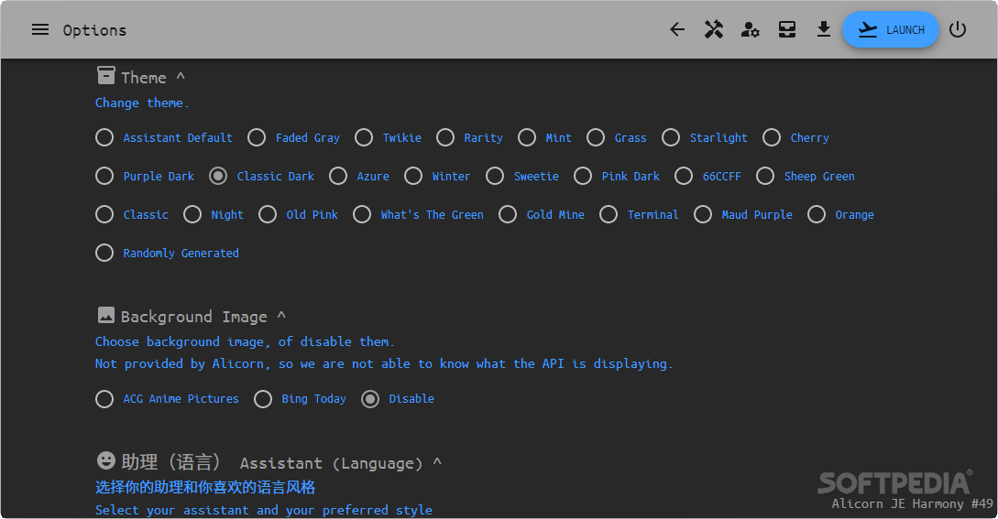The image size is (998, 519).
Task: Select the Orange theme
Action: (x=817, y=214)
